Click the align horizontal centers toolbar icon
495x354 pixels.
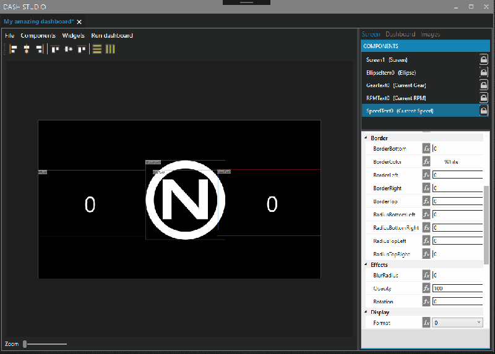[27, 49]
